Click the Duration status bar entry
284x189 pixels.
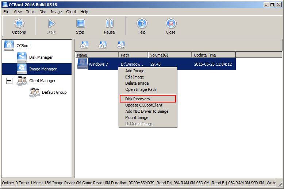click(133, 183)
